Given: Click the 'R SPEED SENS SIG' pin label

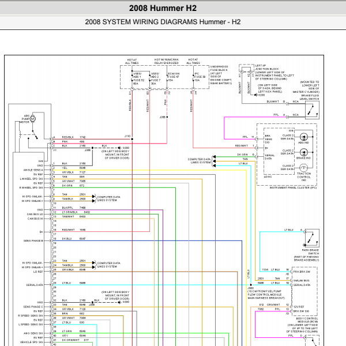Looking at the screenshot, I should point(31,316).
